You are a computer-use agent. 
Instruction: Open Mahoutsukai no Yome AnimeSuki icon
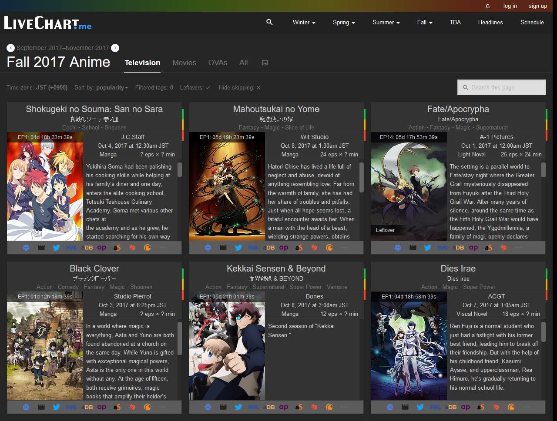coord(299,248)
